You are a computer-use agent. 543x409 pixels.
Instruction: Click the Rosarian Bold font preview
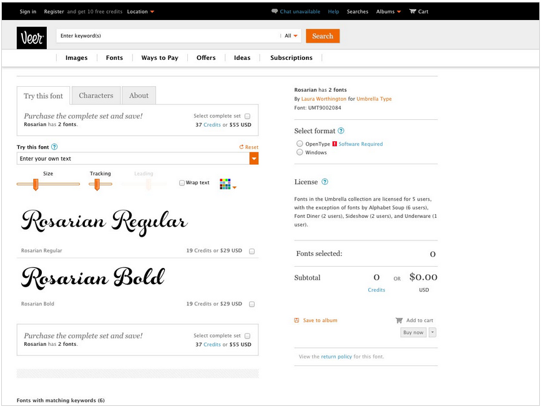pos(93,278)
